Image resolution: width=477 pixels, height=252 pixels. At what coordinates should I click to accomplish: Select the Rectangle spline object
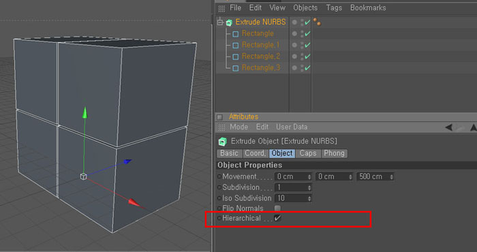pyautogui.click(x=258, y=33)
